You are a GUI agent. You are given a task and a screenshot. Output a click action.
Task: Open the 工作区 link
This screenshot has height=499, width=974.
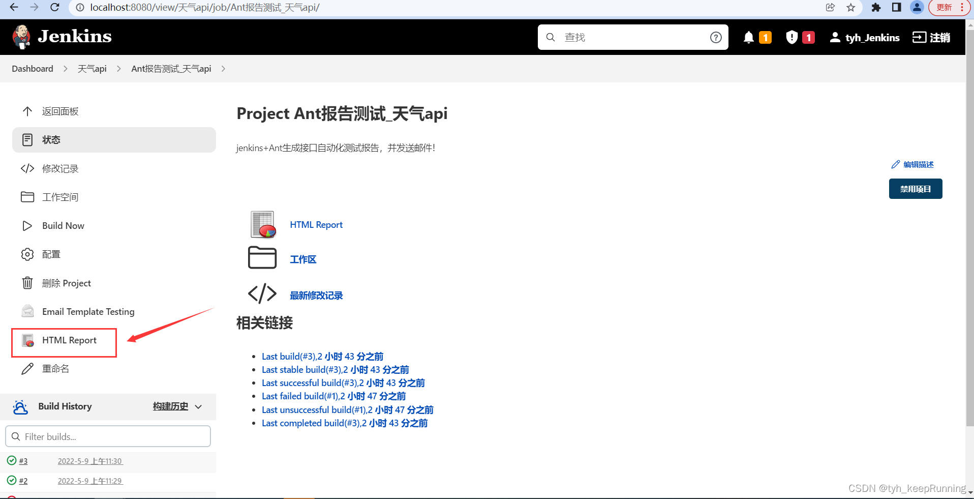pos(303,259)
